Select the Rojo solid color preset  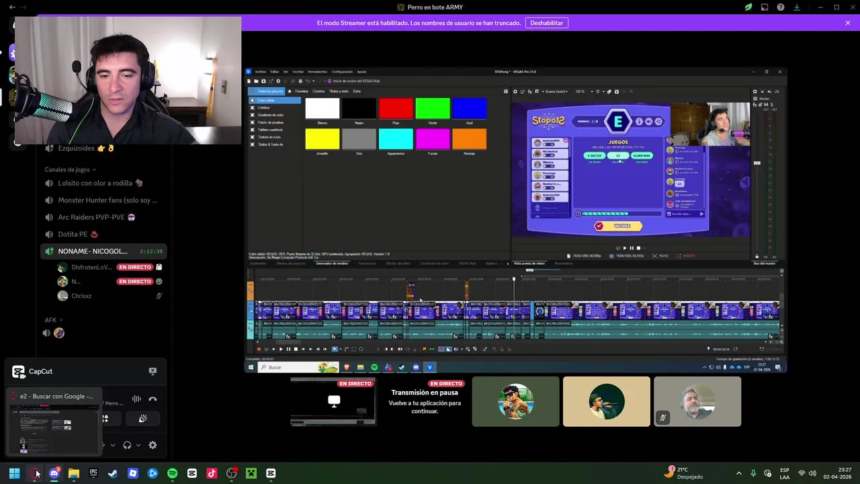point(396,109)
